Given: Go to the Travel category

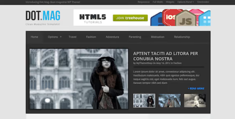Looking at the screenshot, I should [x=73, y=37].
